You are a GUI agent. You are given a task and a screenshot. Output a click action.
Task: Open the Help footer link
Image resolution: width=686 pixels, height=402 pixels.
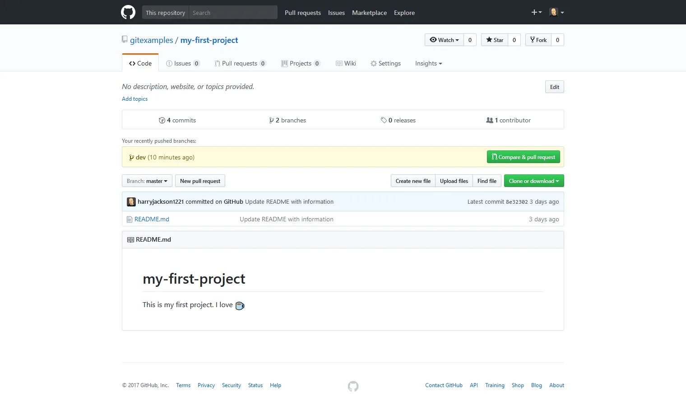pos(275,385)
